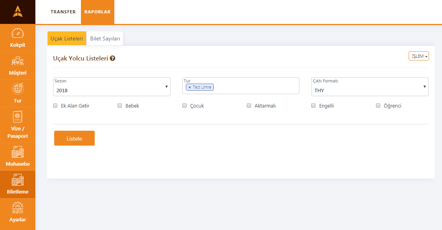
Task: Open Ayarlar settings icon
Action: point(17,208)
